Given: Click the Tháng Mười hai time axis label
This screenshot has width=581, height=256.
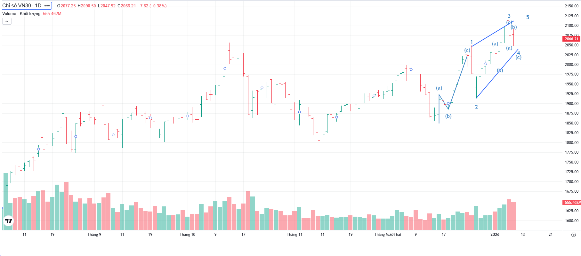Looking at the screenshot, I should pyautogui.click(x=388, y=235).
